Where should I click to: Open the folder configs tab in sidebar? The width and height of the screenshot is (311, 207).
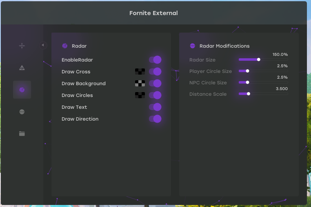[x=22, y=134]
